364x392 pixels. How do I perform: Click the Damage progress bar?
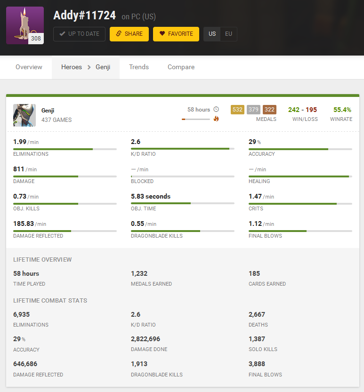pos(65,176)
